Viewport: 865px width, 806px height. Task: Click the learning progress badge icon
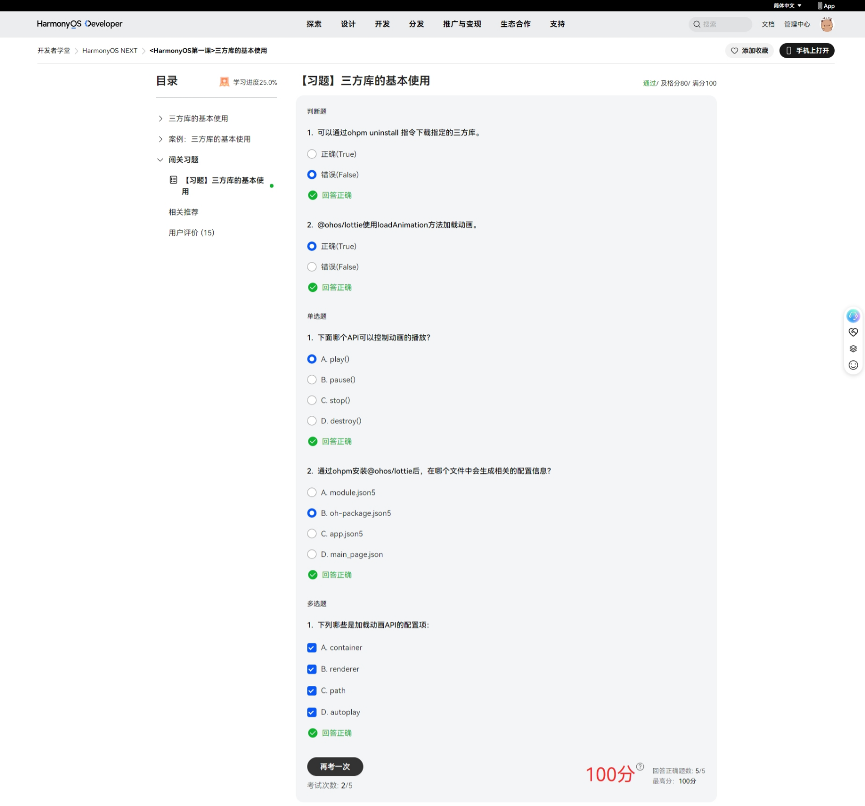(224, 82)
